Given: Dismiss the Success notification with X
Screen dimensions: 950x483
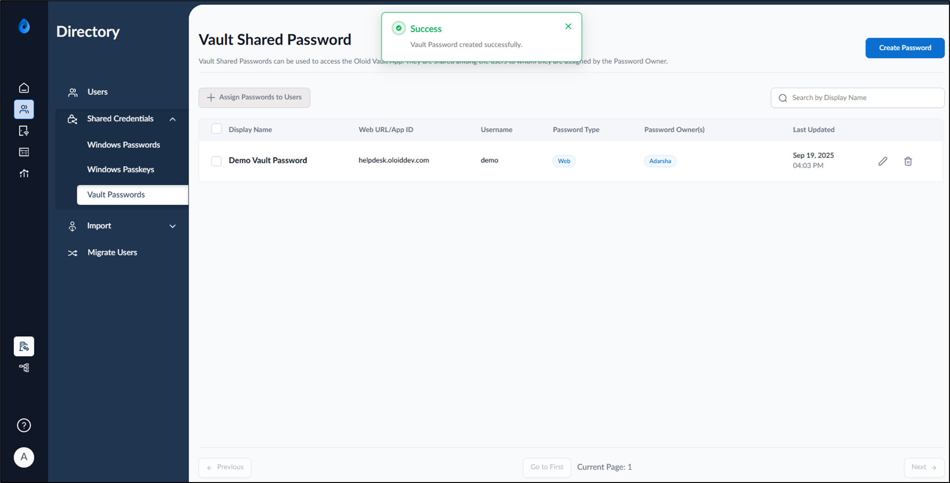Looking at the screenshot, I should (x=568, y=27).
